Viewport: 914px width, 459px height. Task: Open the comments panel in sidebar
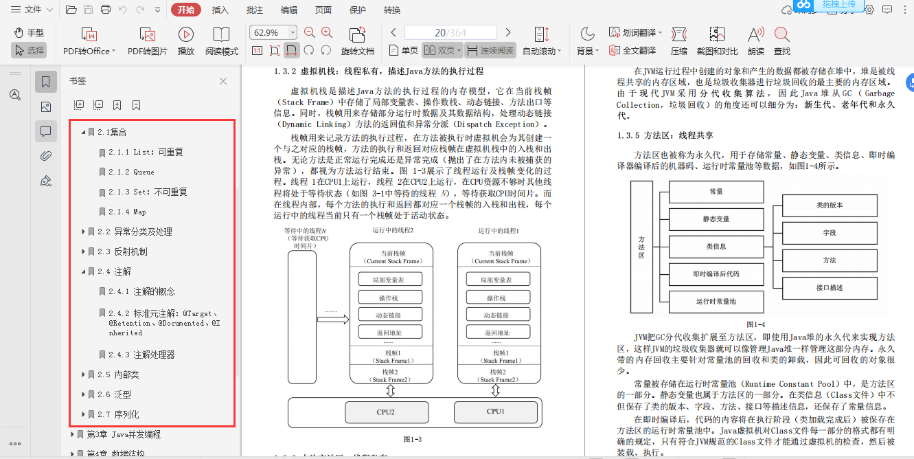click(46, 131)
